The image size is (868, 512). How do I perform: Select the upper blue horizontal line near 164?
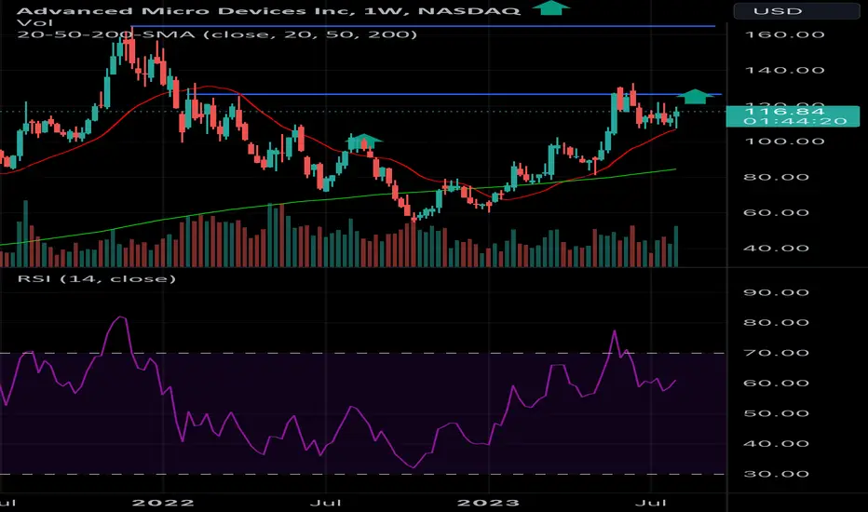click(423, 26)
